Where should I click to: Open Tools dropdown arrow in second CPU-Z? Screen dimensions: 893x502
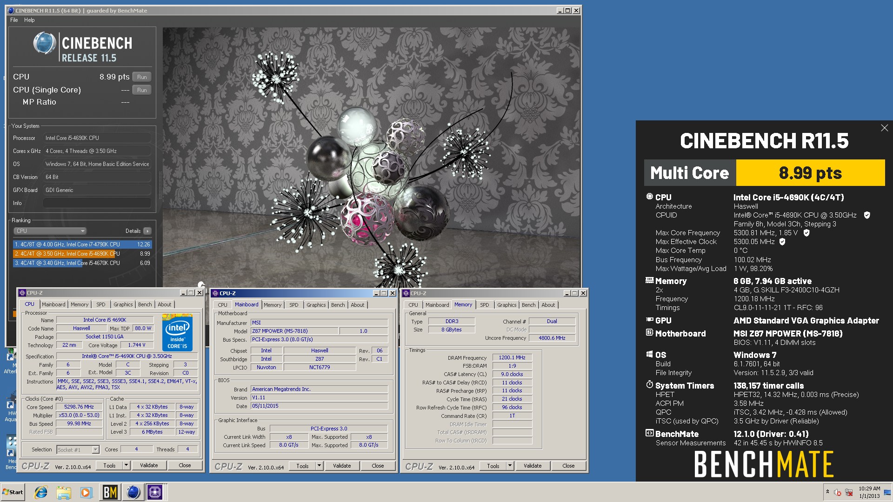click(x=319, y=466)
